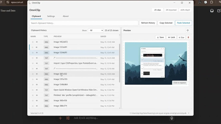221x124 pixels.
Task: Click the icon next to the database path
Action: tap(189, 113)
